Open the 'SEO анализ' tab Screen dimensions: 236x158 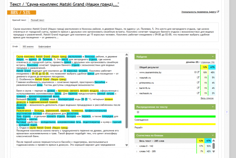pos(28,47)
